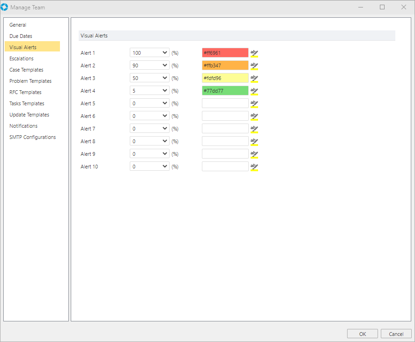Screen dimensions: 415x342
Task: Expand the Alert 6 percentage dropdown
Action: (x=164, y=116)
